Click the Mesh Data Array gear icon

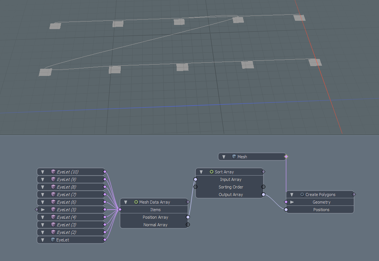[136, 202]
